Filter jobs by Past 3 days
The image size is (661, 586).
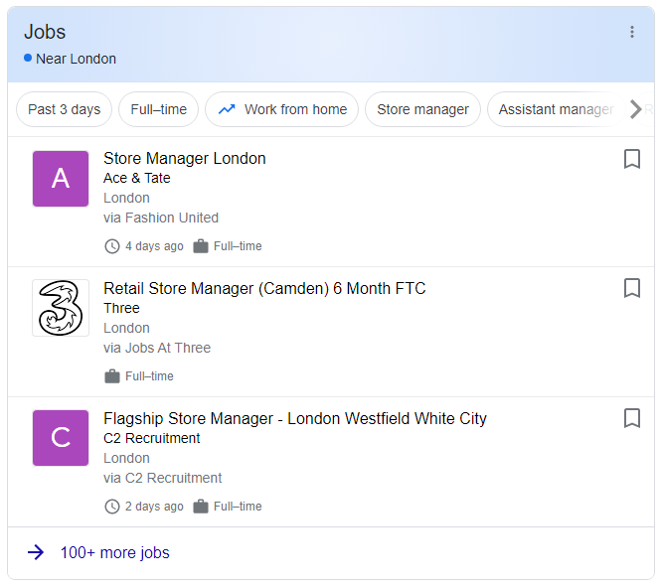[64, 109]
